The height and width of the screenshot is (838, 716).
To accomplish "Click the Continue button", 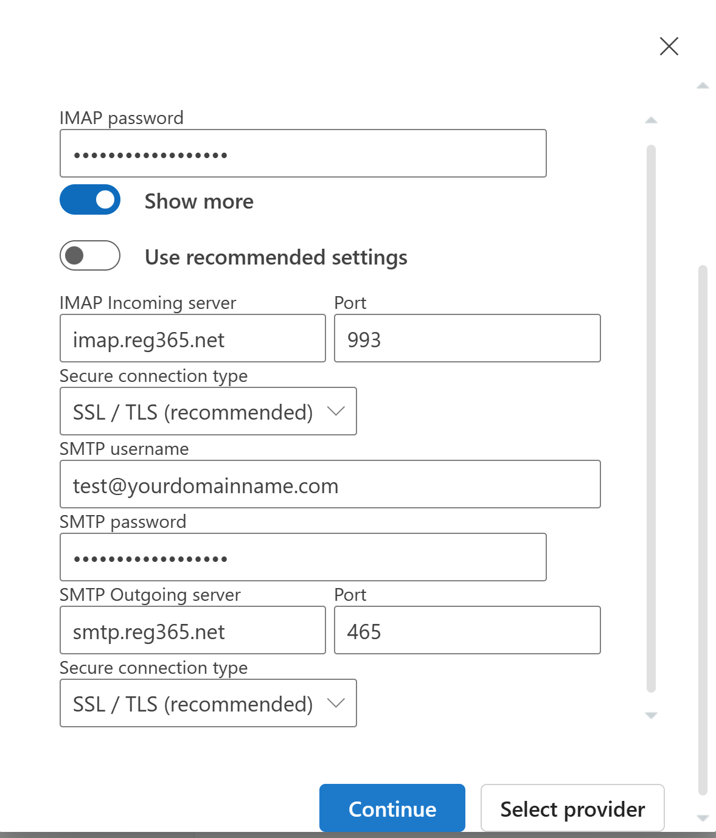I will [392, 808].
